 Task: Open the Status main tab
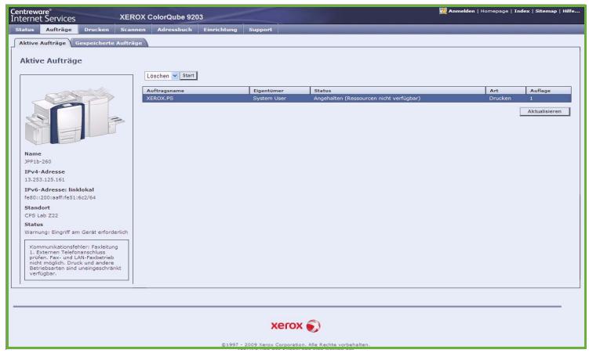pos(25,30)
